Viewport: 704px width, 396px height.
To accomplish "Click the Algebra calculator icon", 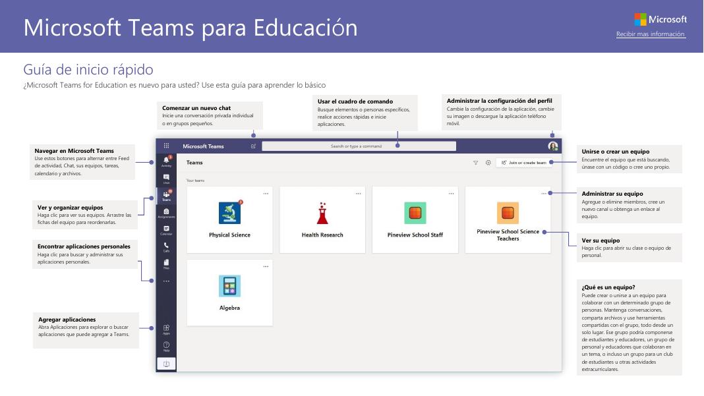I will (x=230, y=286).
